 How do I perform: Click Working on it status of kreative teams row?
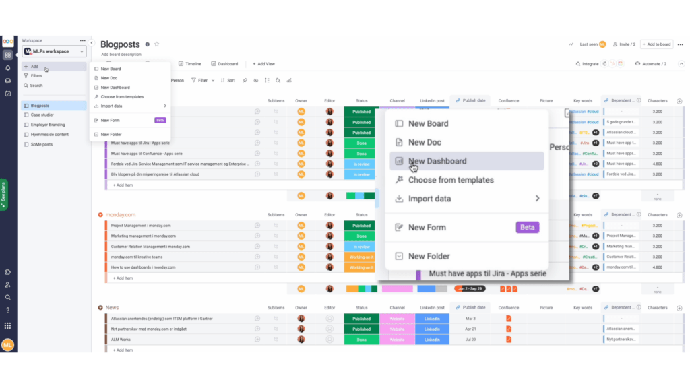(x=361, y=257)
